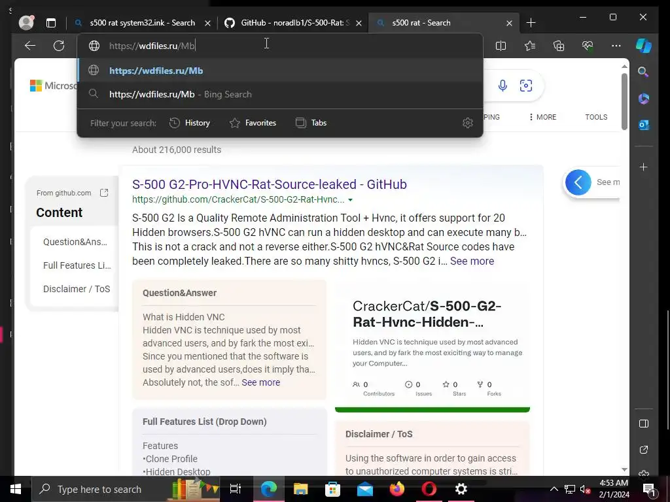670x502 pixels.
Task: Jump to 'Question&Ans...' in Content panel
Action: coord(75,242)
